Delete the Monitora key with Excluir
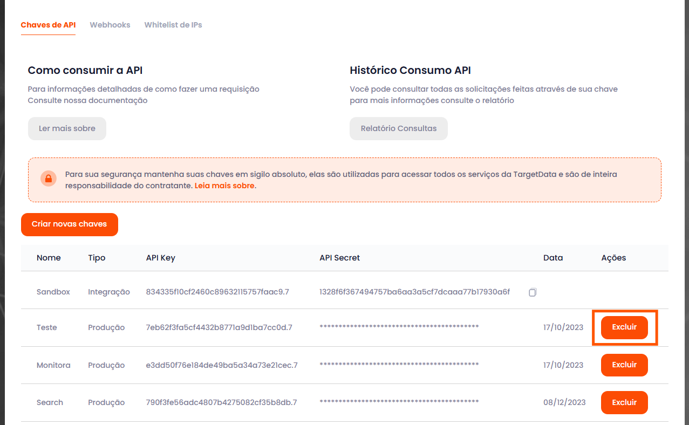The height and width of the screenshot is (425, 689). coord(624,365)
